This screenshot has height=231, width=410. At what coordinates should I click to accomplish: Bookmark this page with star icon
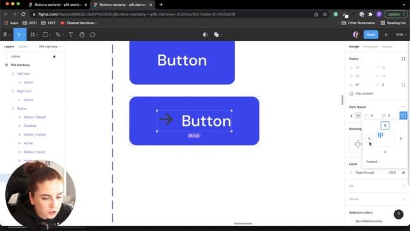tap(325, 14)
